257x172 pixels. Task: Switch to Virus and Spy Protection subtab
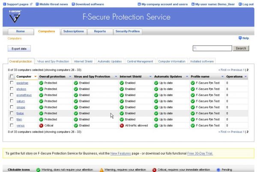(53, 61)
